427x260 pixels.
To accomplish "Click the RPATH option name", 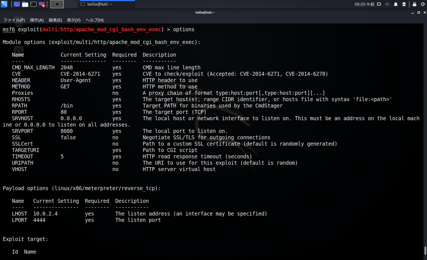I will click(x=19, y=106).
